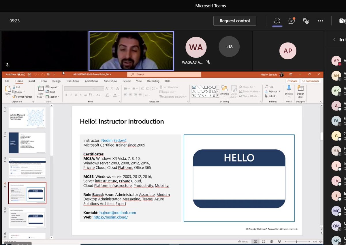Image resolution: width=346 pixels, height=245 pixels.
Task: Open the Teams meeting chat
Action: click(x=292, y=21)
